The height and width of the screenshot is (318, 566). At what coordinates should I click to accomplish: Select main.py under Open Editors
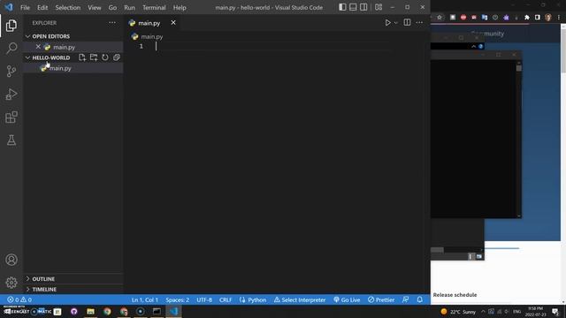click(x=73, y=47)
